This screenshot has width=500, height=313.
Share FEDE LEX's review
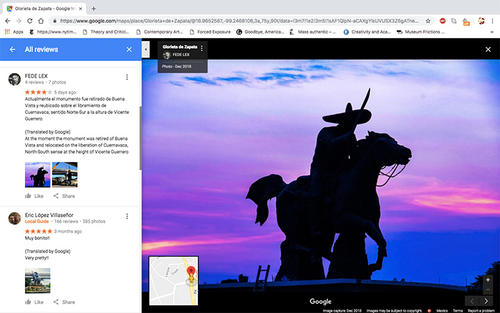[x=64, y=196]
